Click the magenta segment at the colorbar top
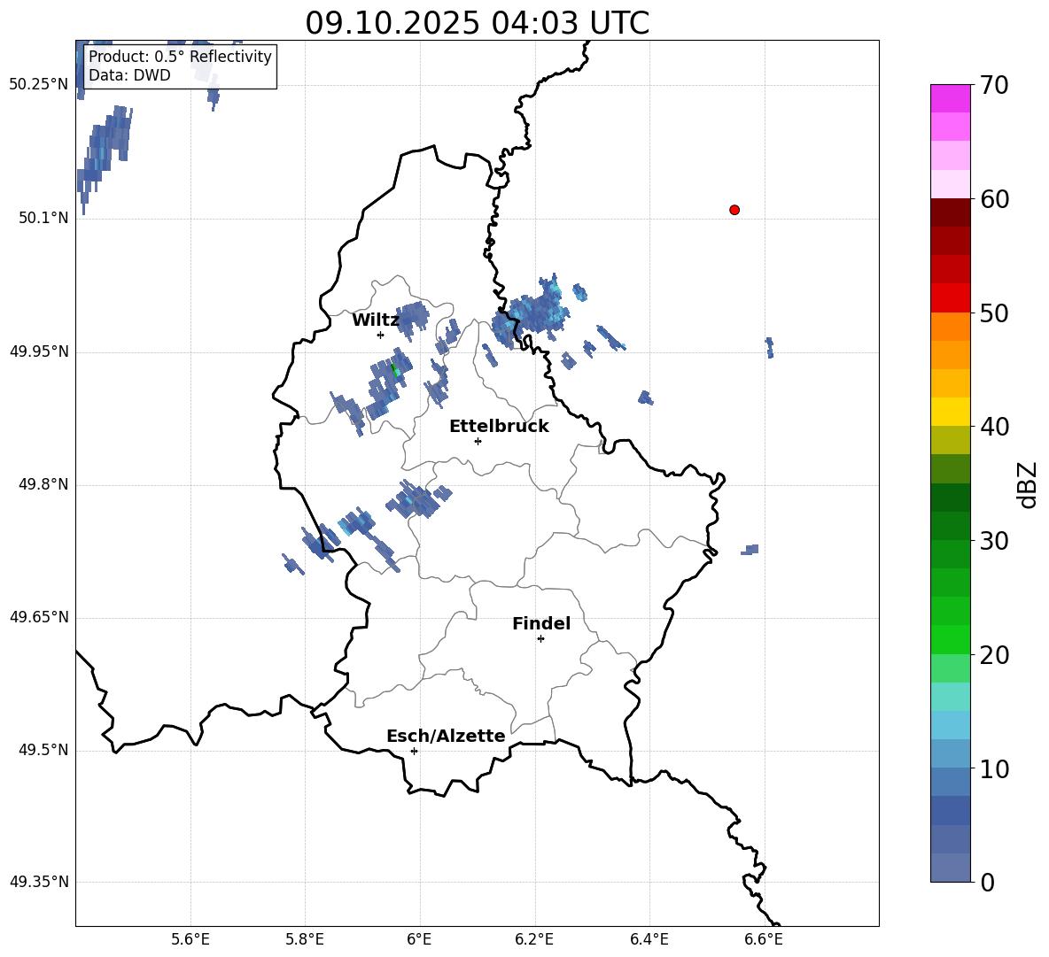Image resolution: width=1049 pixels, height=957 pixels. (x=950, y=98)
